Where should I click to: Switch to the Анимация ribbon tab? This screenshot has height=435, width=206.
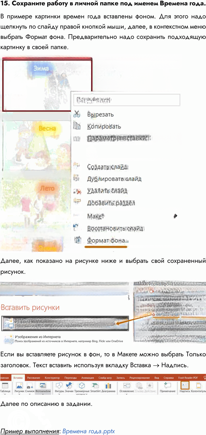87,377
